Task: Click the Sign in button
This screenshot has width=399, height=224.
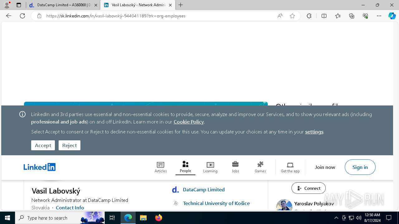Action: [x=360, y=167]
